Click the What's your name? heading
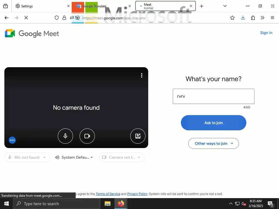This screenshot has height=209, width=279. pos(214,79)
